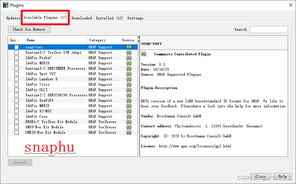Click the source icon for Sentinel-2 SEN2COR280 Processor
296x184 pixels.
(x=129, y=95)
